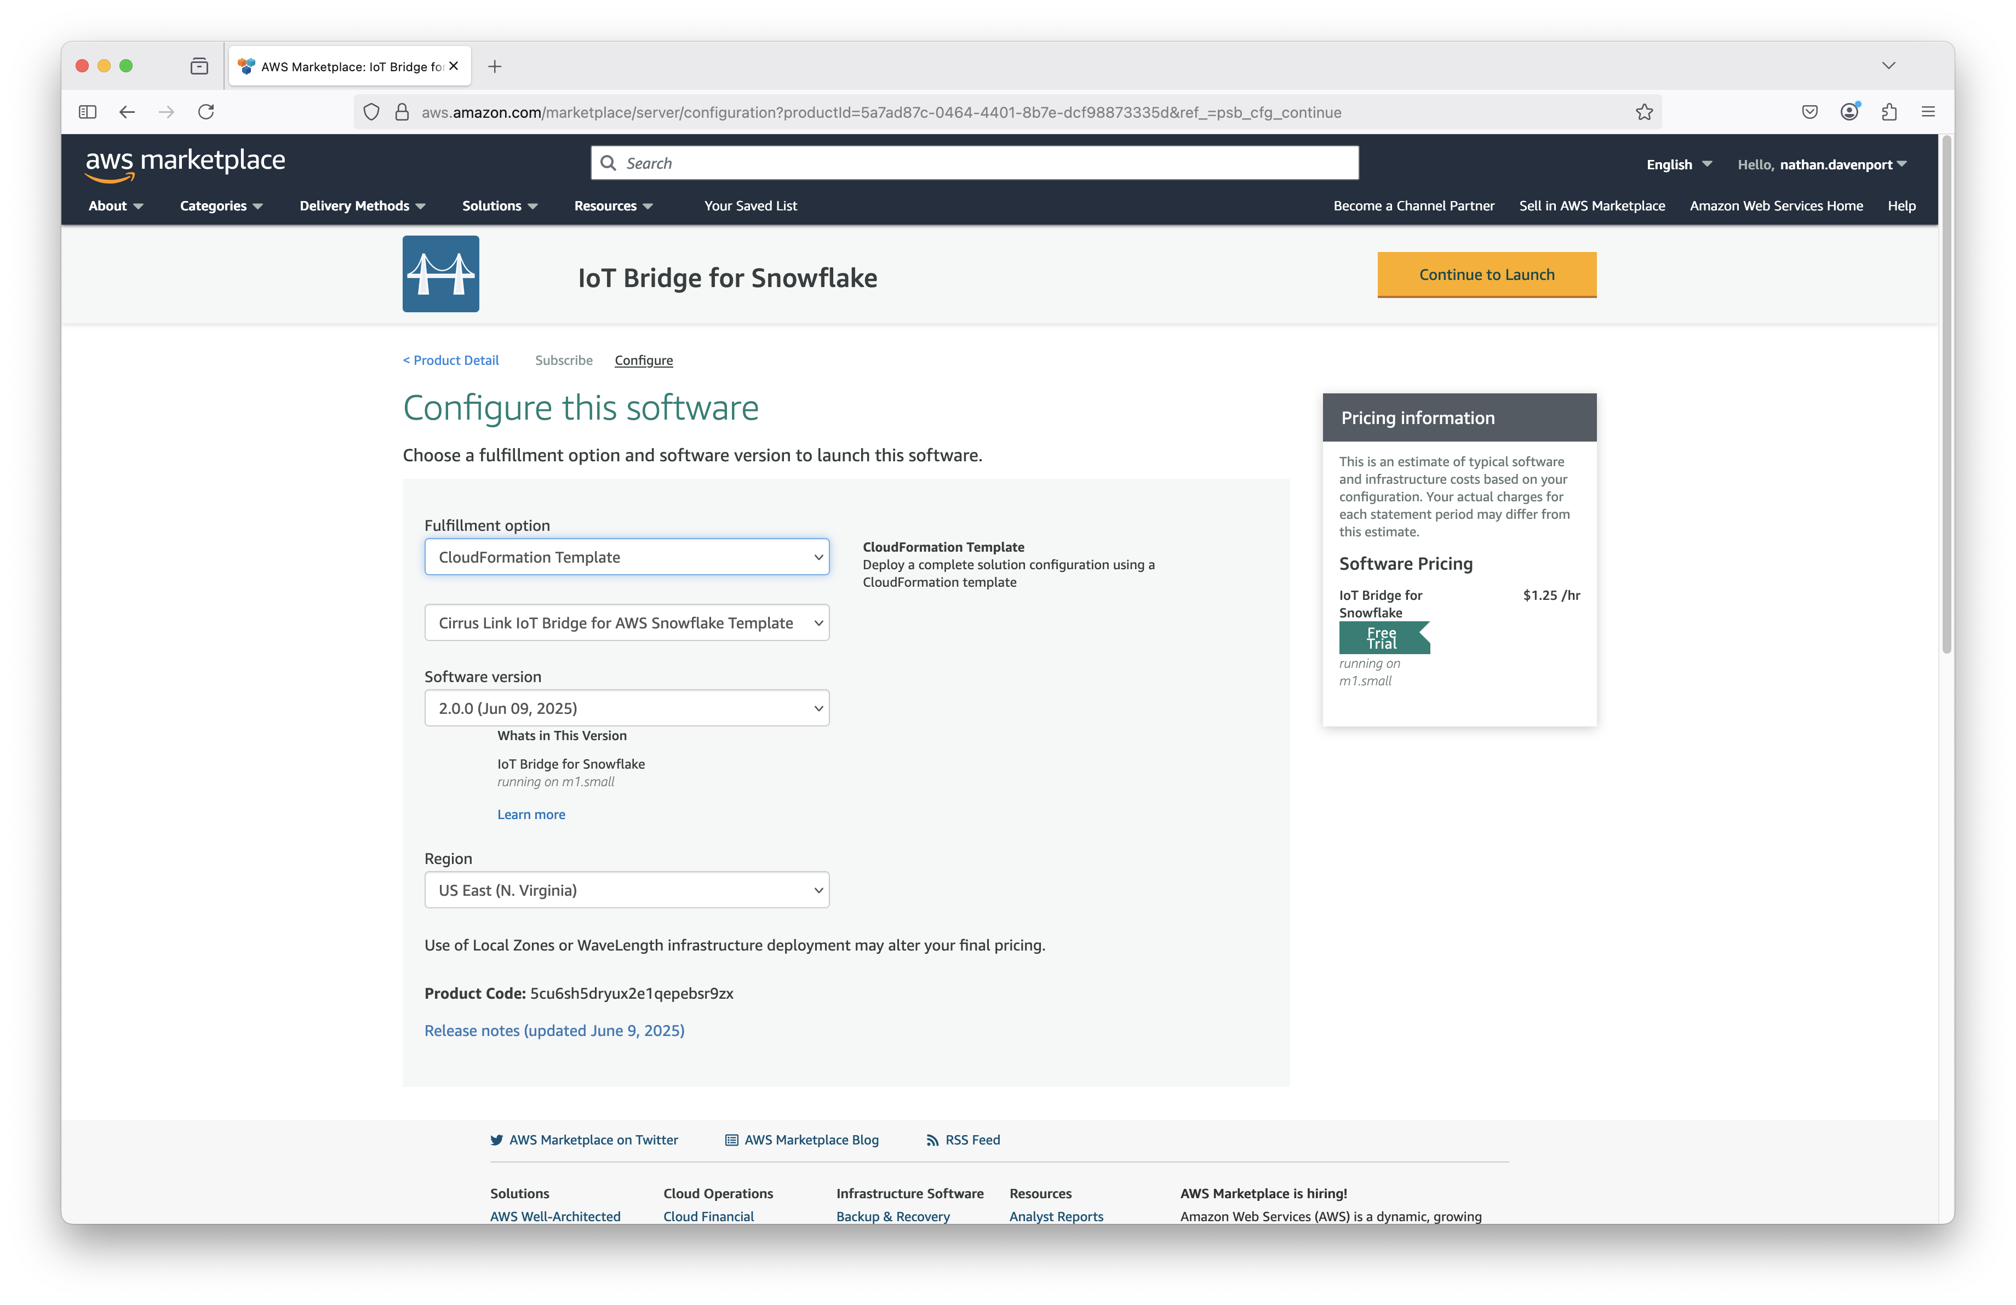The width and height of the screenshot is (2016, 1305).
Task: Open the browser extensions puzzle icon
Action: click(x=1888, y=112)
